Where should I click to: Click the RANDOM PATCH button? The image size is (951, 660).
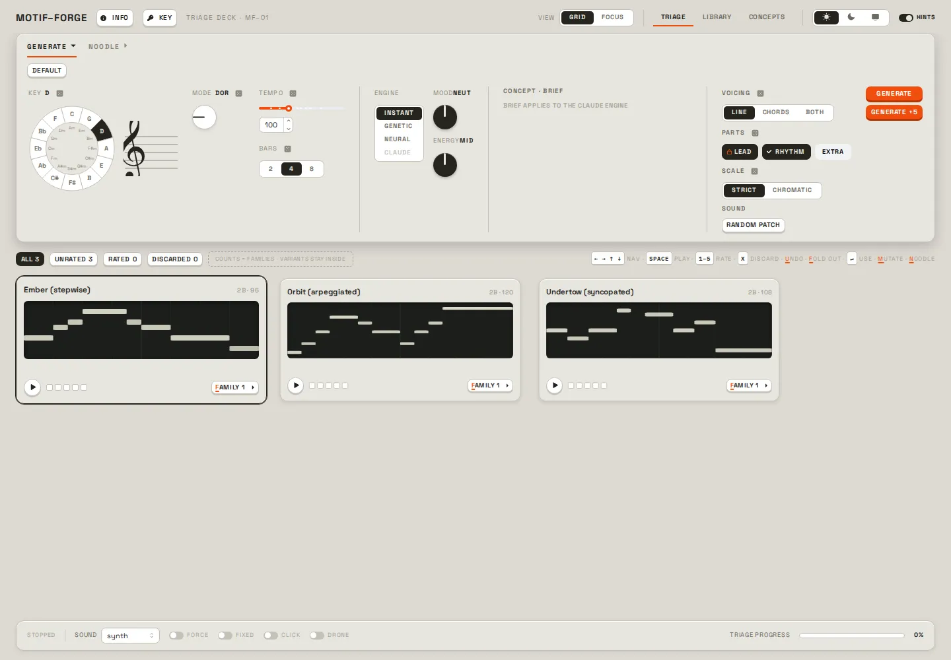[x=753, y=225]
